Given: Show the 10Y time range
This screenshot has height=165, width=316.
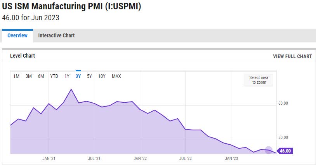Looking at the screenshot, I should point(102,76).
